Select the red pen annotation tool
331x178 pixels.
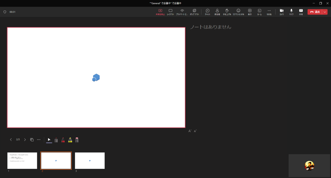(63, 139)
